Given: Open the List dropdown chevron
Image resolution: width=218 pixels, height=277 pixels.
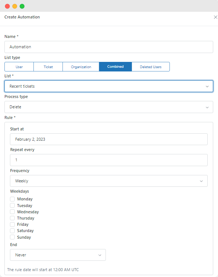Looking at the screenshot, I should (207, 87).
